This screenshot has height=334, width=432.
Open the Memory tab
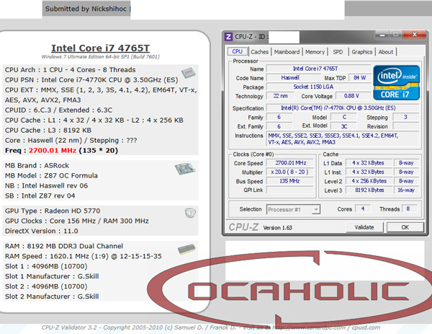(315, 52)
